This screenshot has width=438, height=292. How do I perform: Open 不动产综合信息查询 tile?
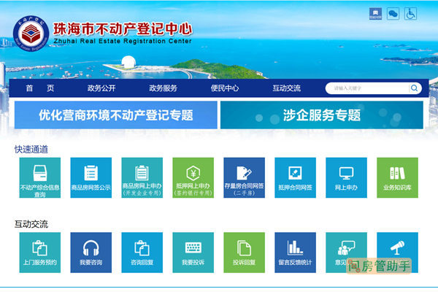tap(39, 178)
